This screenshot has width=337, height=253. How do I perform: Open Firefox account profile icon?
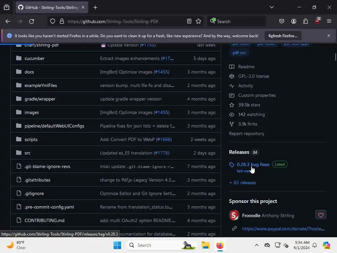294,21
